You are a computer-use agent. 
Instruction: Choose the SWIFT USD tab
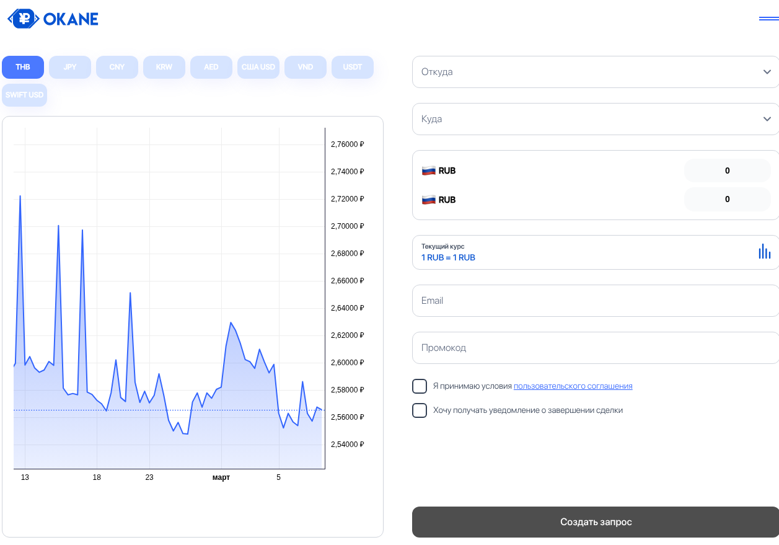click(25, 95)
